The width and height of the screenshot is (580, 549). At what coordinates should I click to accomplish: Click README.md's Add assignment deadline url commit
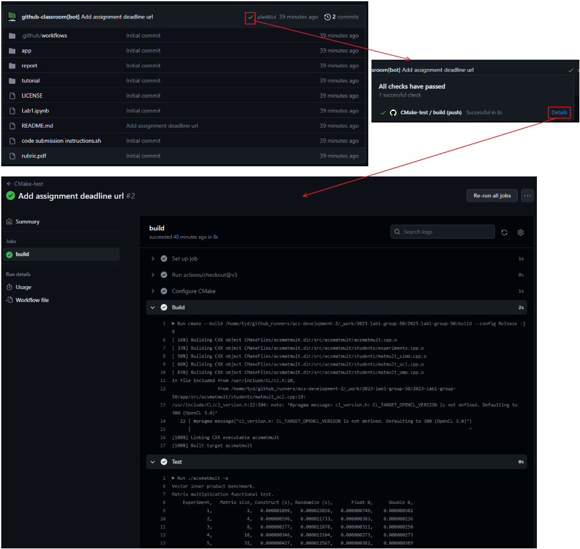coord(162,126)
